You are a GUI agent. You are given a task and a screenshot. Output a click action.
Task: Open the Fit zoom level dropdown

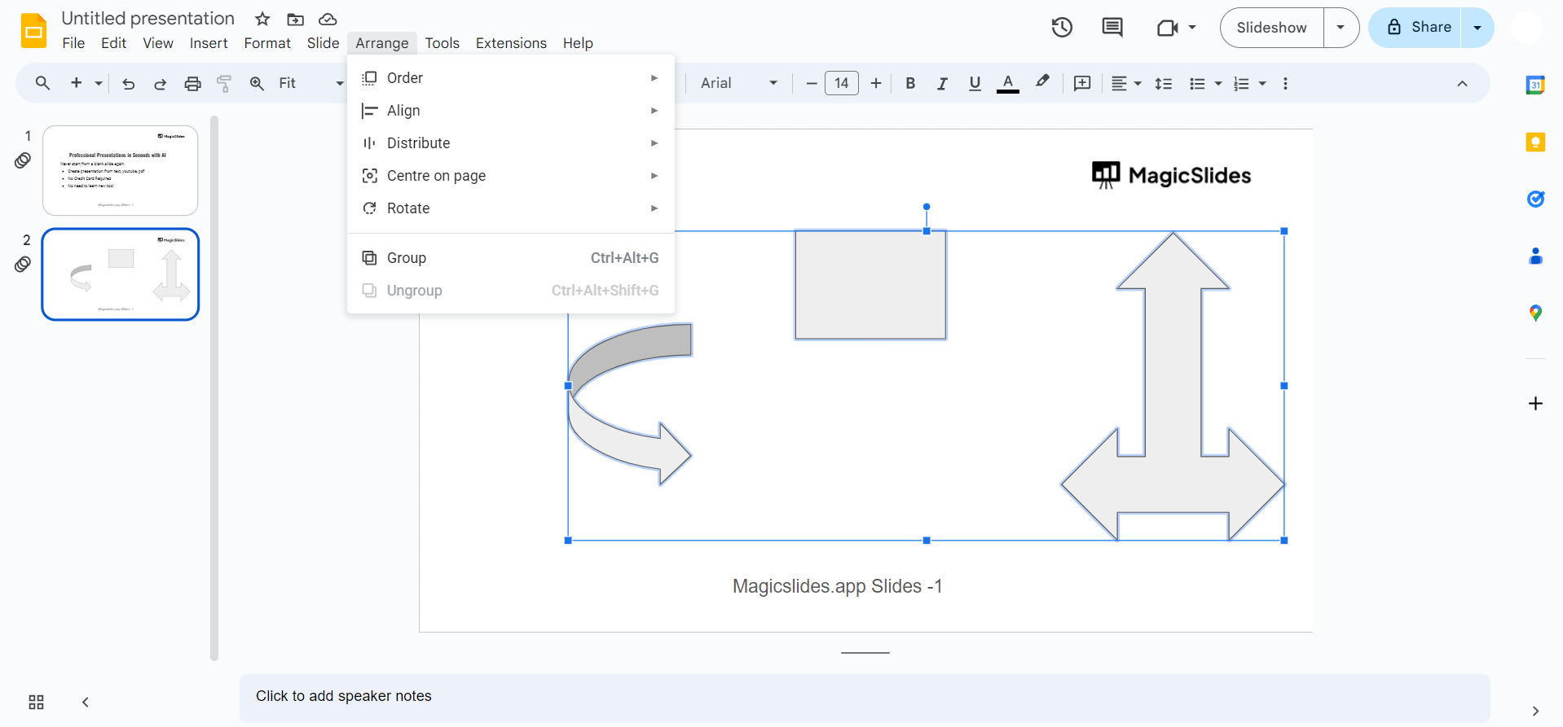pos(310,83)
